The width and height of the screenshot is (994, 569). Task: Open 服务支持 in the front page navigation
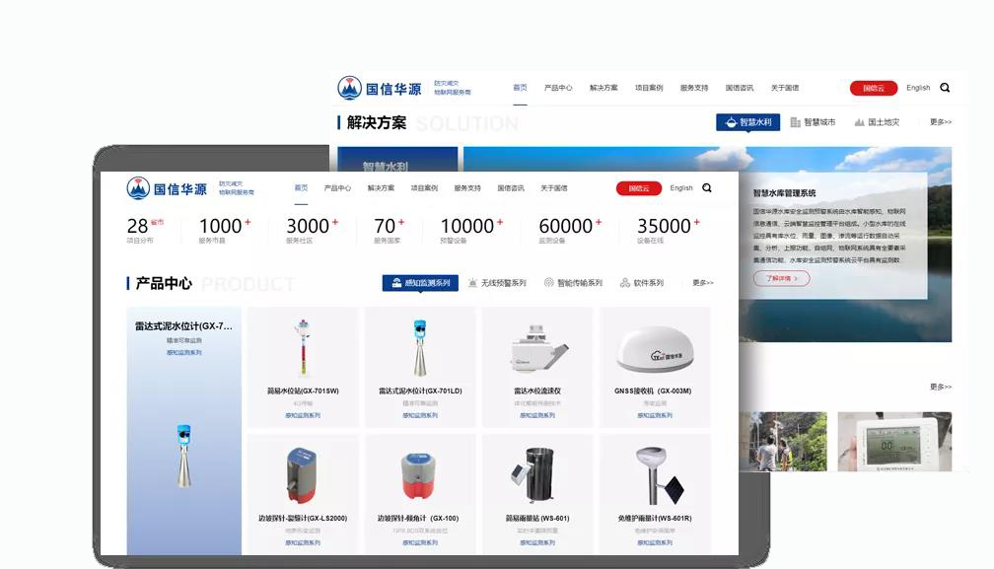point(467,188)
